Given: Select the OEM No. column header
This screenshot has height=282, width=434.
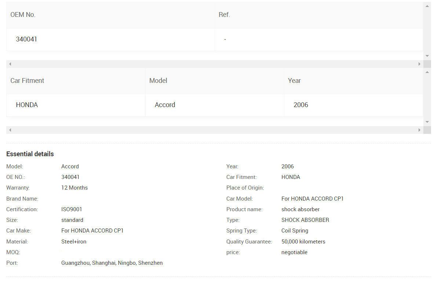Looking at the screenshot, I should coord(23,15).
